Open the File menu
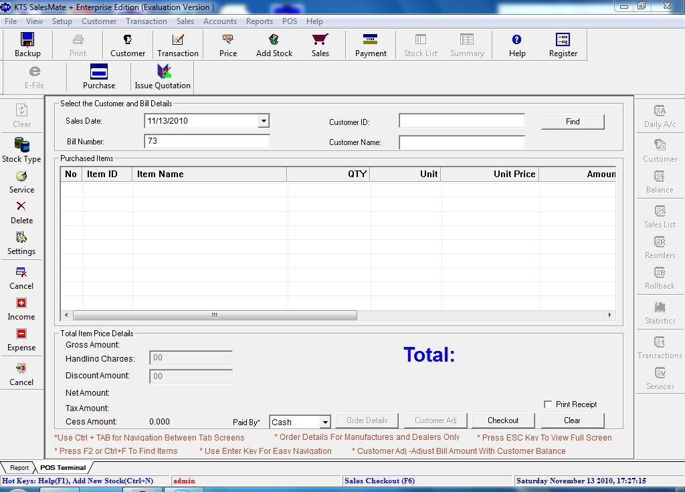The height and width of the screenshot is (492, 685). (x=11, y=21)
